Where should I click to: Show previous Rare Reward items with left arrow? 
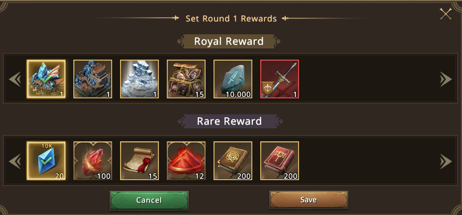click(x=15, y=161)
